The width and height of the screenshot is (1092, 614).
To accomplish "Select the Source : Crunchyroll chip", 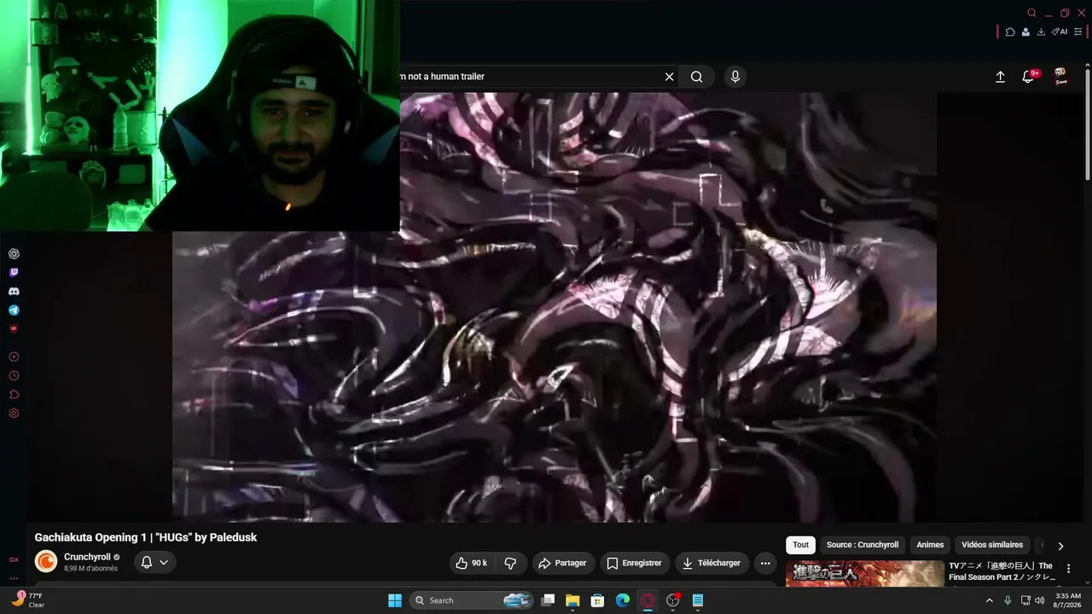I will point(863,545).
